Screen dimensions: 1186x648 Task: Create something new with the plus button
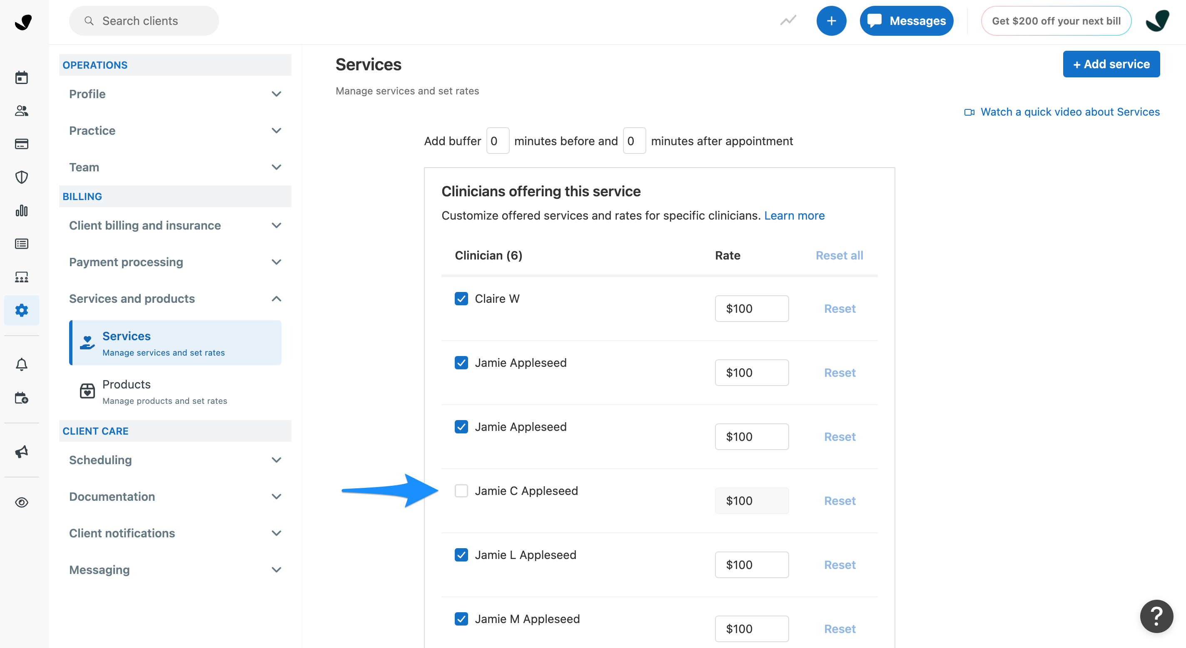pyautogui.click(x=832, y=20)
